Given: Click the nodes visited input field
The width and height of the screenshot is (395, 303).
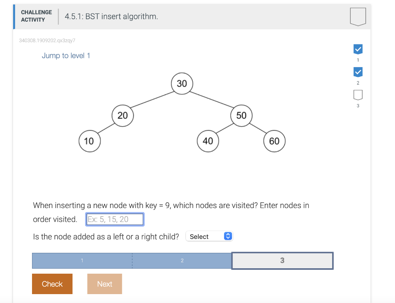Looking at the screenshot, I should tap(115, 219).
